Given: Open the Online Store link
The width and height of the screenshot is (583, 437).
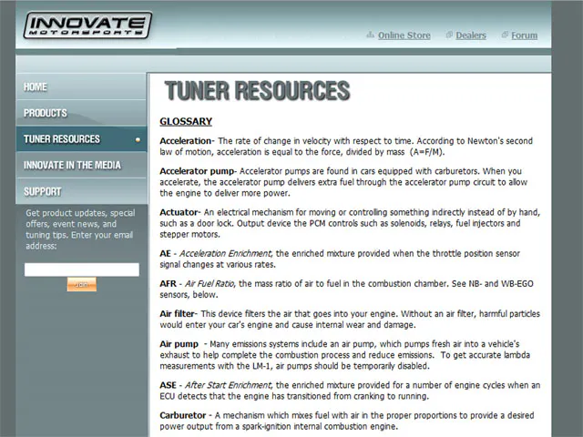Looking at the screenshot, I should 404,36.
